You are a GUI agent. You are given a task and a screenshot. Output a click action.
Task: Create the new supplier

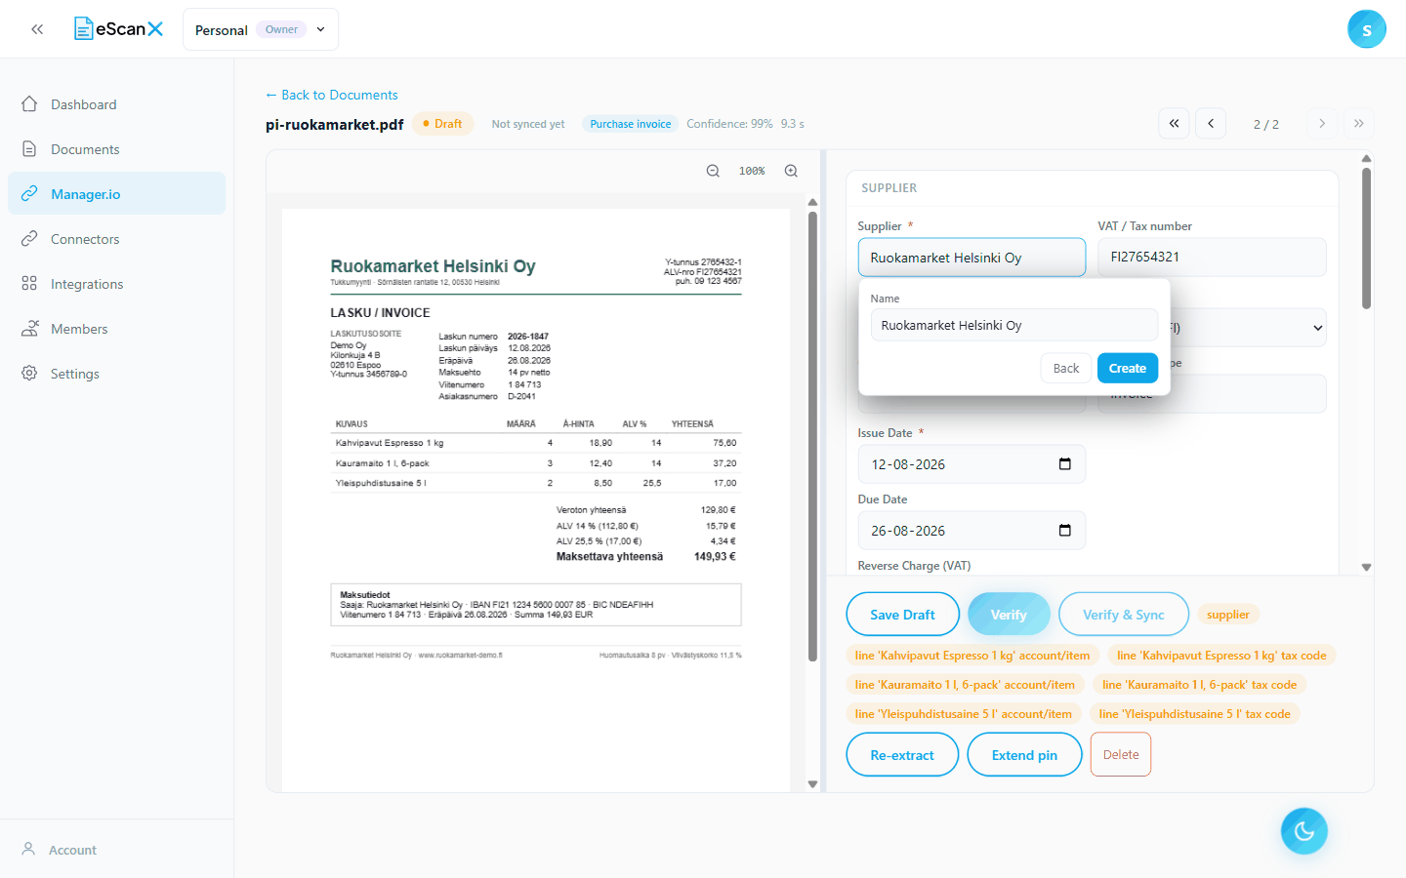click(1128, 368)
